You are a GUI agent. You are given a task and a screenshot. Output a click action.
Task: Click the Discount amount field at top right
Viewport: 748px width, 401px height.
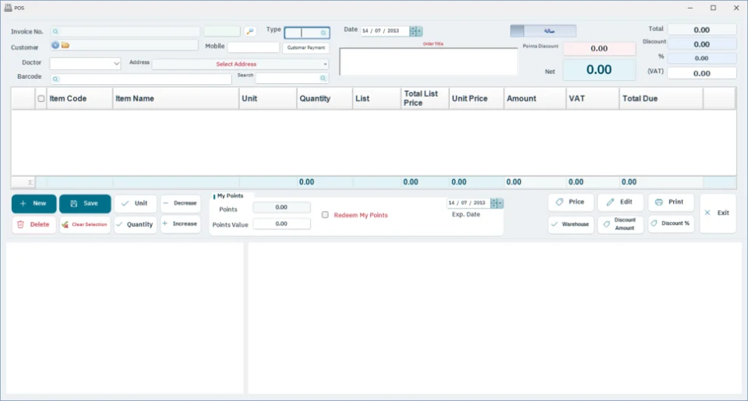tap(702, 44)
